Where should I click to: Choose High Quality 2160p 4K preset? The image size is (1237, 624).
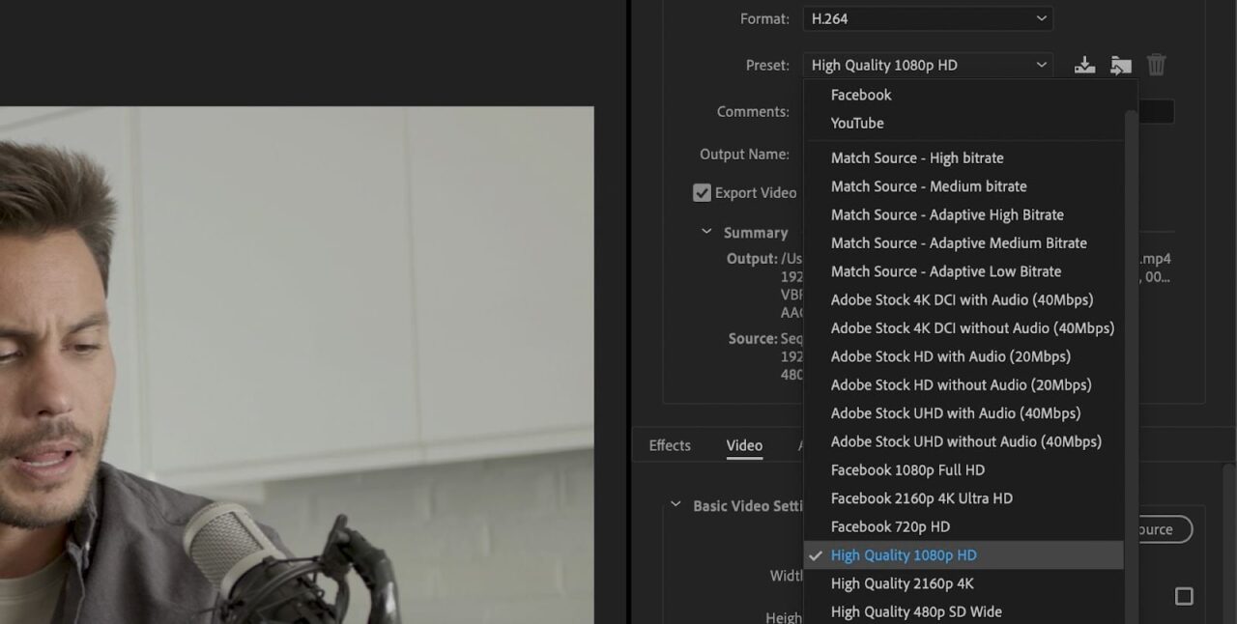coord(902,583)
